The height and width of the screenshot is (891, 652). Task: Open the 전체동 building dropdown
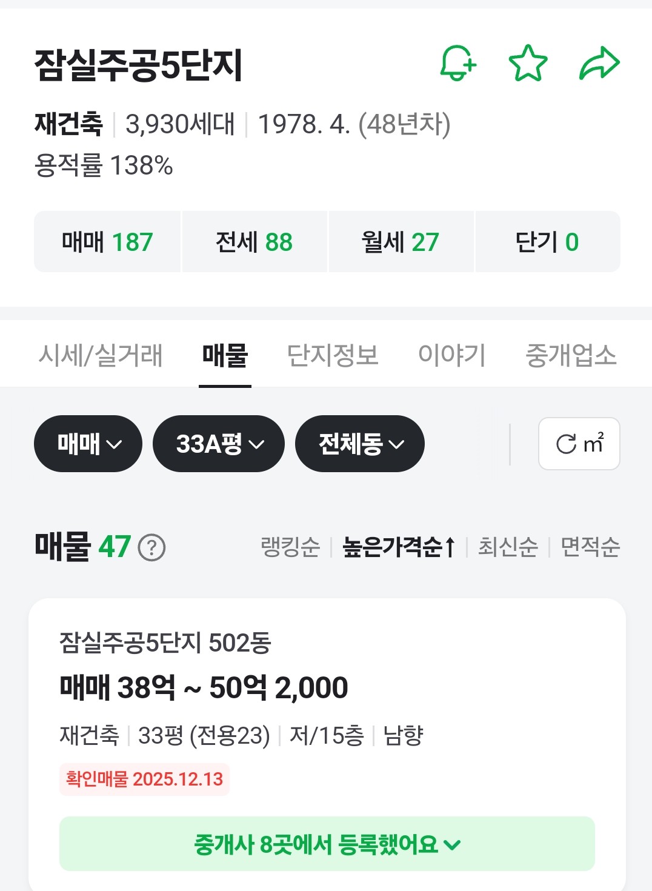click(360, 444)
